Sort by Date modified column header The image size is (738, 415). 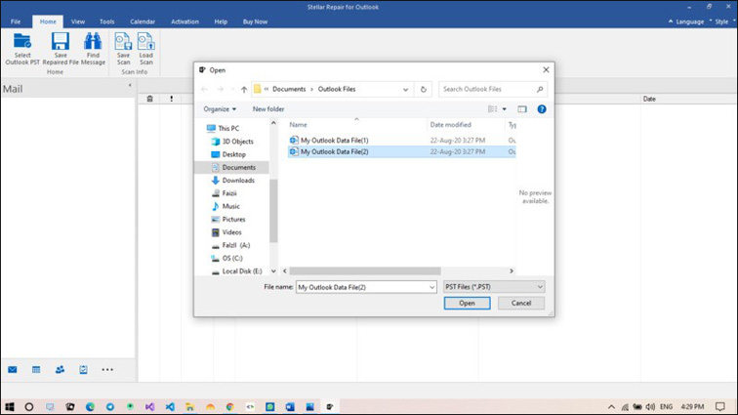[x=450, y=125]
